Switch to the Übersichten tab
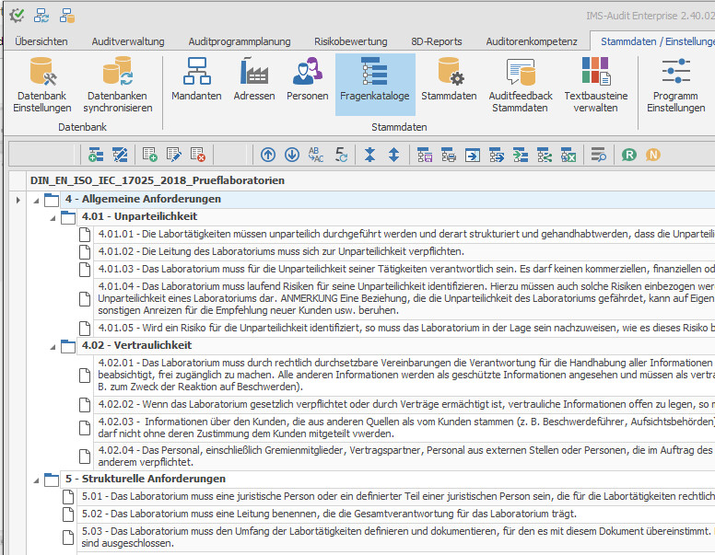 (41, 41)
